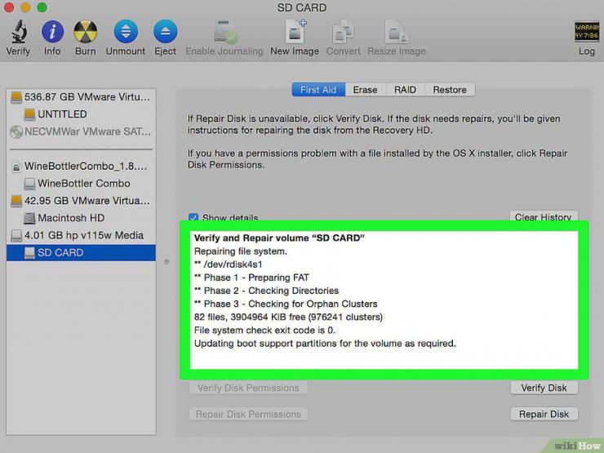604x453 pixels.
Task: Click the Verify Disk button
Action: (x=544, y=388)
